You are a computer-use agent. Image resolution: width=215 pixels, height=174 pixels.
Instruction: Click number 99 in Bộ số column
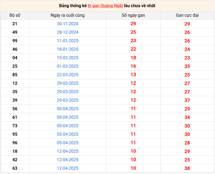point(15,41)
